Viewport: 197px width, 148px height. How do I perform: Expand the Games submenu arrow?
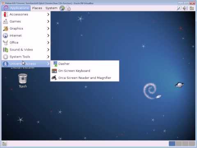[48, 21]
